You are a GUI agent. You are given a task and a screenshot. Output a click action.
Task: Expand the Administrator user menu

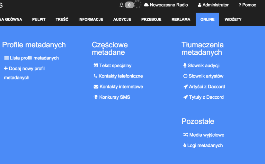213,5
